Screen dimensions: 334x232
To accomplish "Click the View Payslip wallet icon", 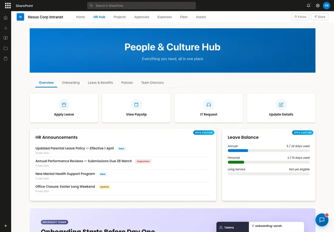I will [x=136, y=105].
